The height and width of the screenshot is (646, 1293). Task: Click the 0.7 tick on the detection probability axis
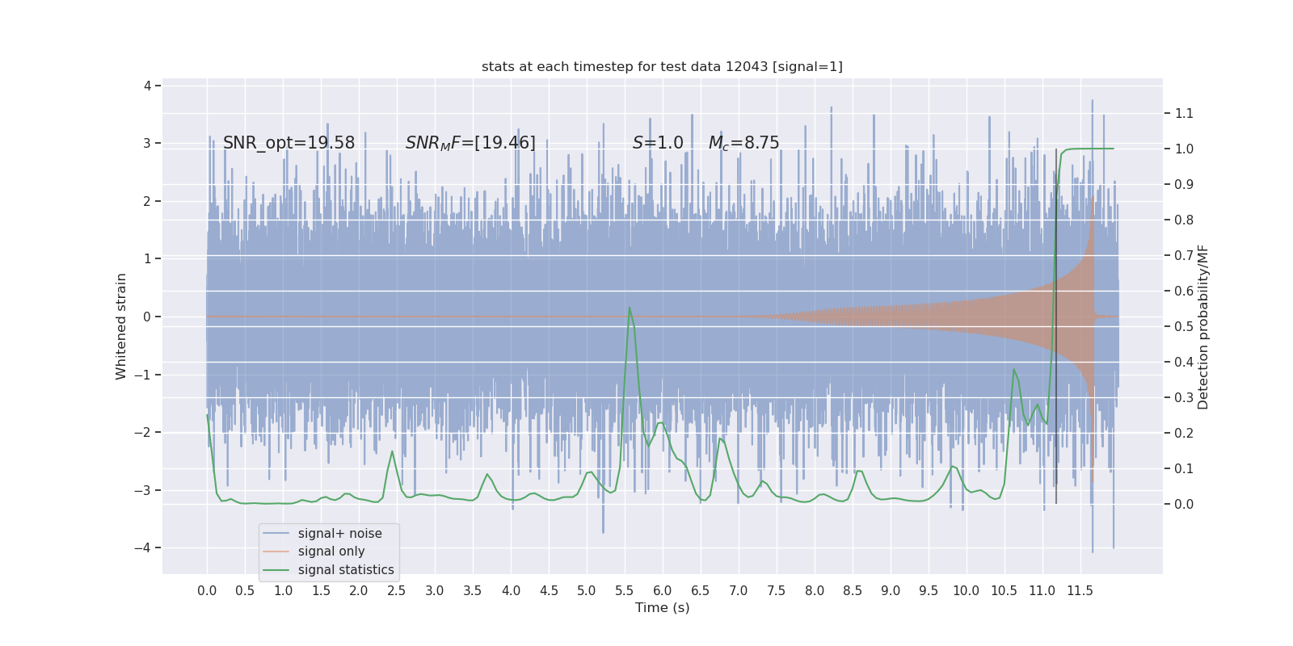tap(1184, 255)
